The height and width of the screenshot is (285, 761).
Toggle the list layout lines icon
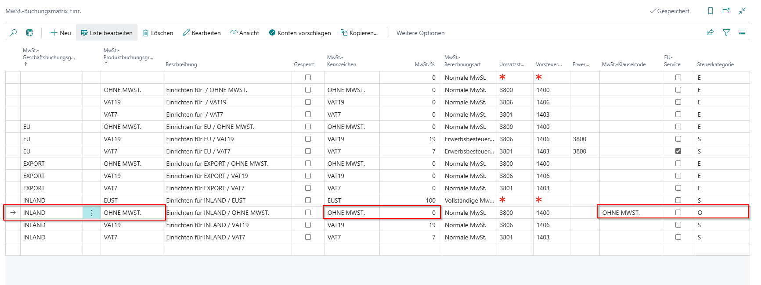coord(742,33)
